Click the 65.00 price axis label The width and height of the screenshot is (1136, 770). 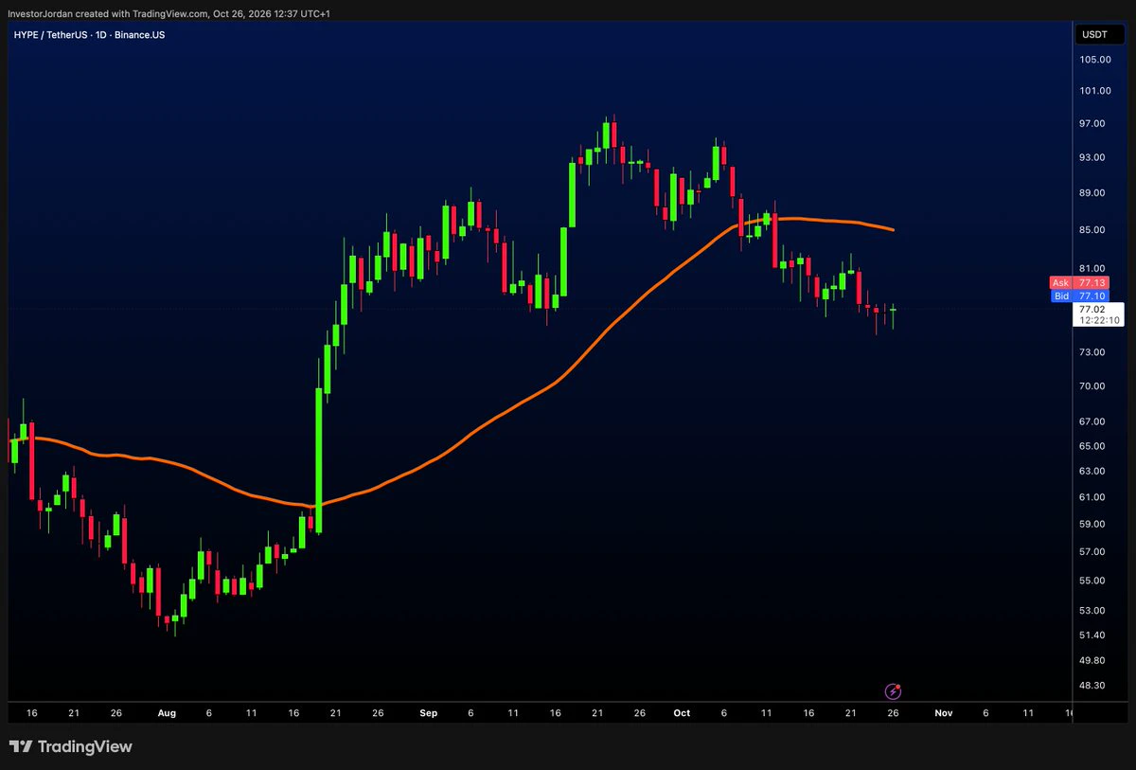1092,445
